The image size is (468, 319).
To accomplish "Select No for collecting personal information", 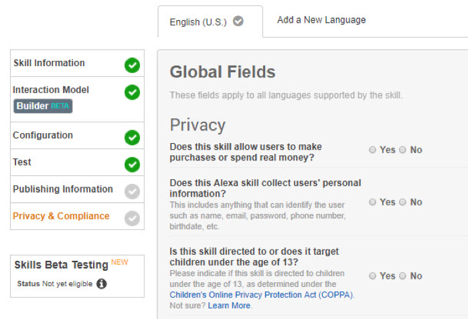I will pos(402,202).
